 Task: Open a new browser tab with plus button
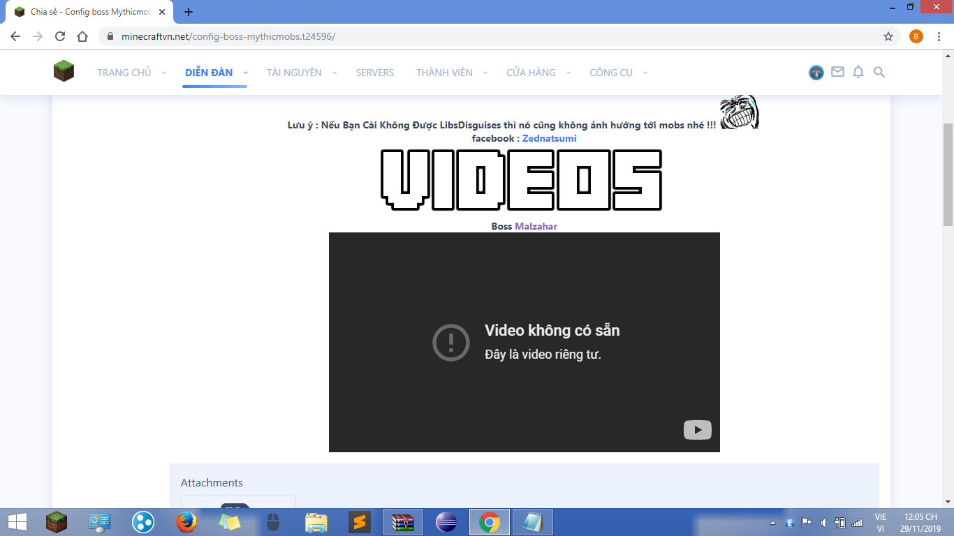coord(189,12)
